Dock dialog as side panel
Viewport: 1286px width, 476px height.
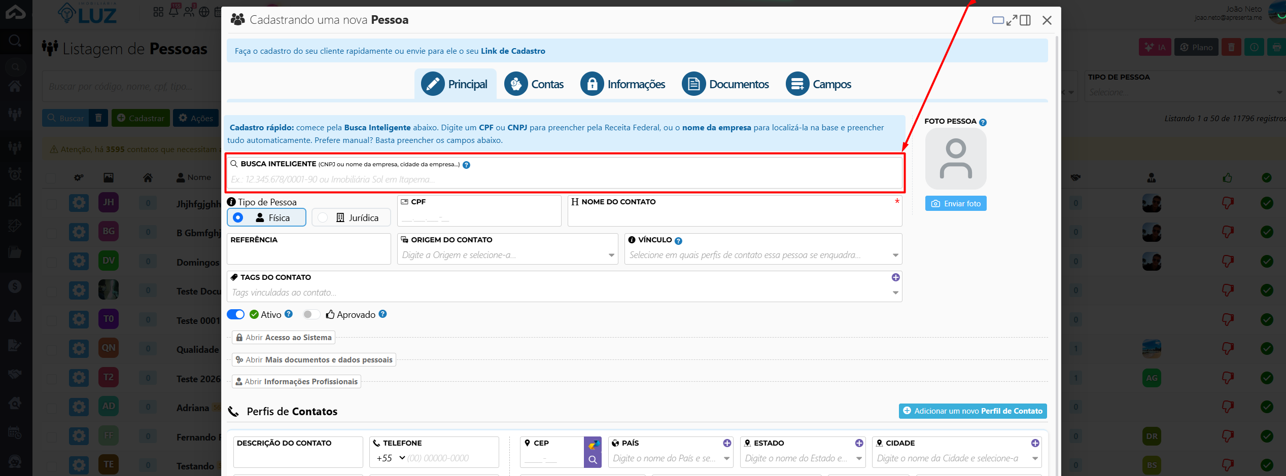(1025, 20)
